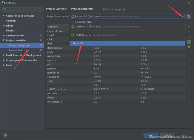Click the plus icon to install package
The image size is (194, 140).
(x=189, y=27)
